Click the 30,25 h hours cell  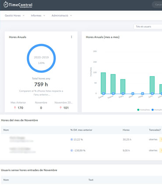[x=127, y=140]
